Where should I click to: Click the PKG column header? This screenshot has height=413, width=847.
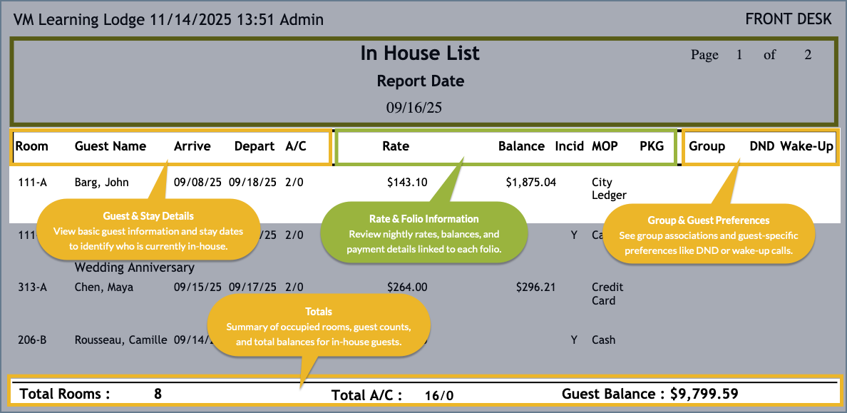(x=651, y=146)
